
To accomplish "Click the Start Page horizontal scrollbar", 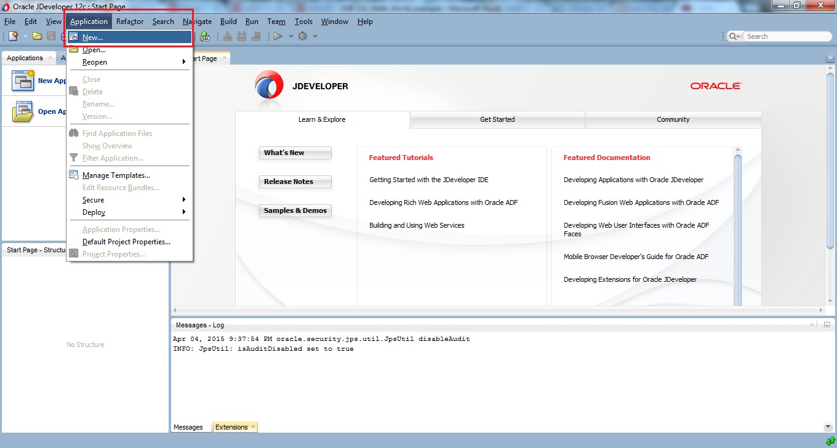I will [499, 310].
